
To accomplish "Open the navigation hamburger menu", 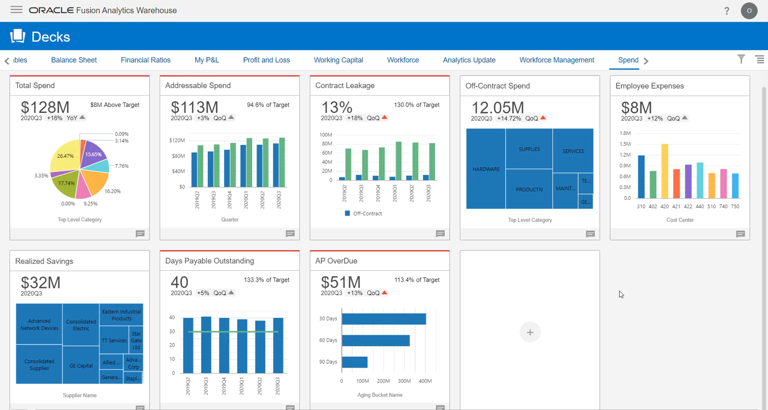I will (x=16, y=9).
